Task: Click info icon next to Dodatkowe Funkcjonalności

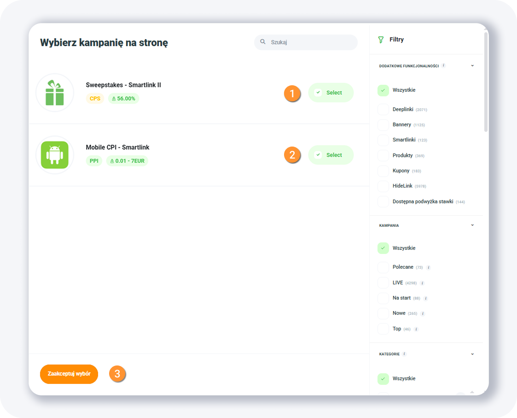Action: (x=443, y=65)
